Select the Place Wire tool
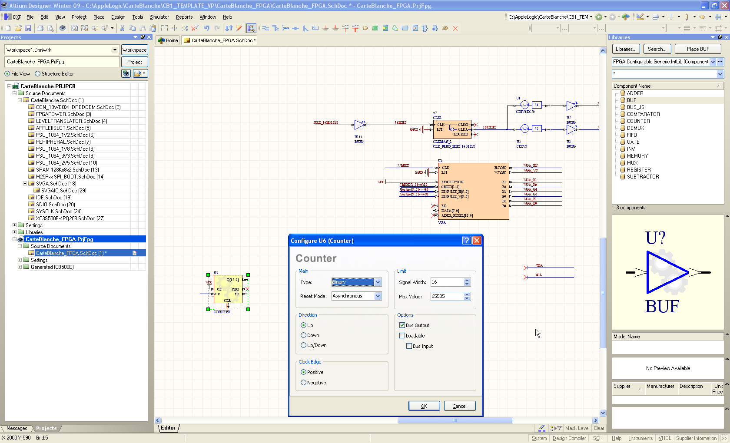Viewport: 730px width, 443px height. point(265,28)
